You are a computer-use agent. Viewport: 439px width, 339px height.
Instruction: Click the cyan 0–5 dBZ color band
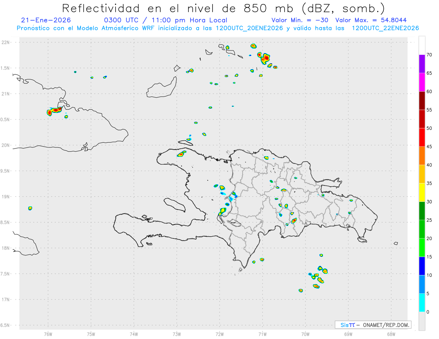coord(422,303)
